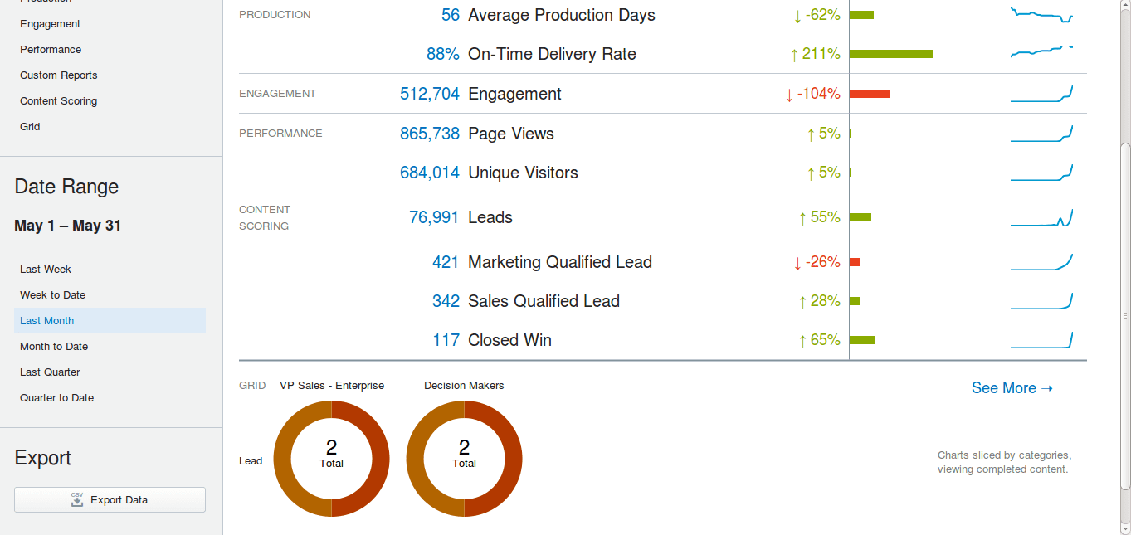Select Quarter to Date range
The image size is (1131, 535).
coord(57,398)
